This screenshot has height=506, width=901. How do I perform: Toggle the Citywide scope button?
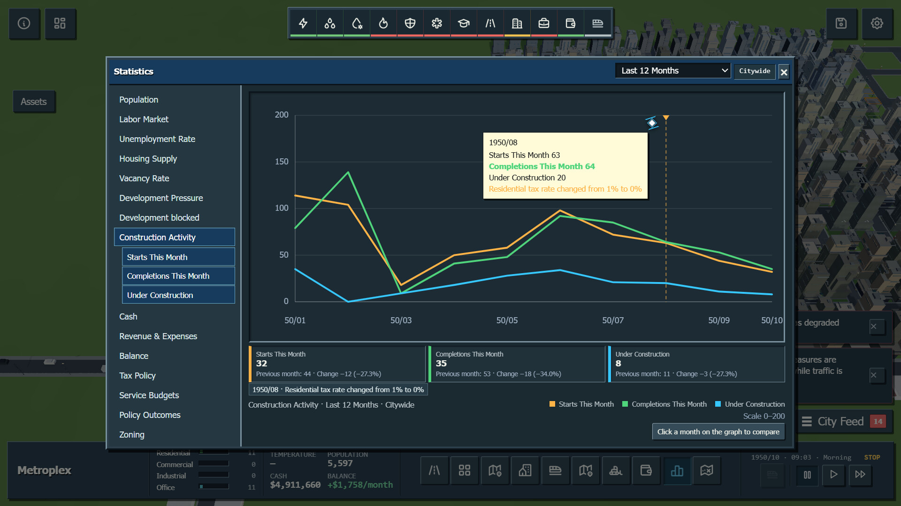[x=755, y=71]
